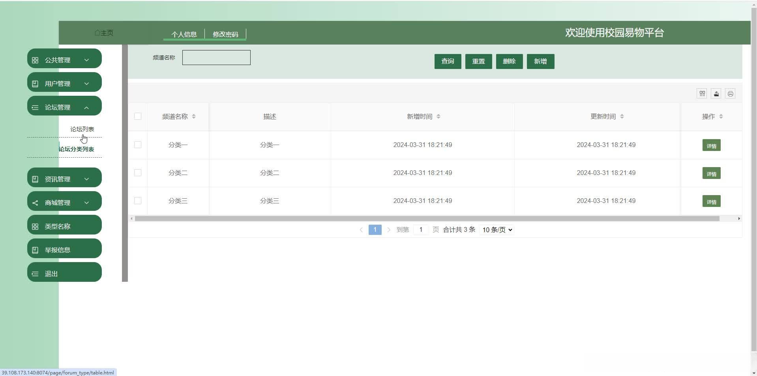Click the 用户管理 sidebar icon
The image size is (757, 376).
pos(35,84)
